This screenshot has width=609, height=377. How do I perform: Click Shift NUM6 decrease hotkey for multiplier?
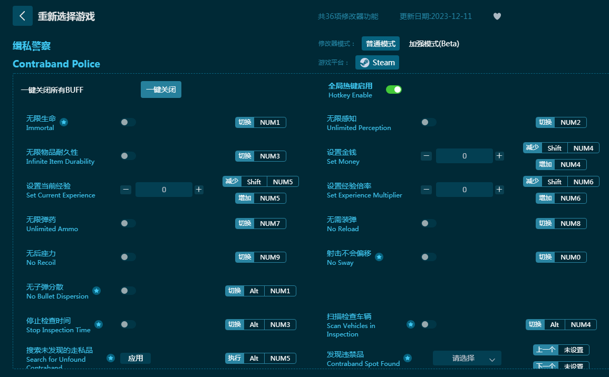pyautogui.click(x=561, y=182)
